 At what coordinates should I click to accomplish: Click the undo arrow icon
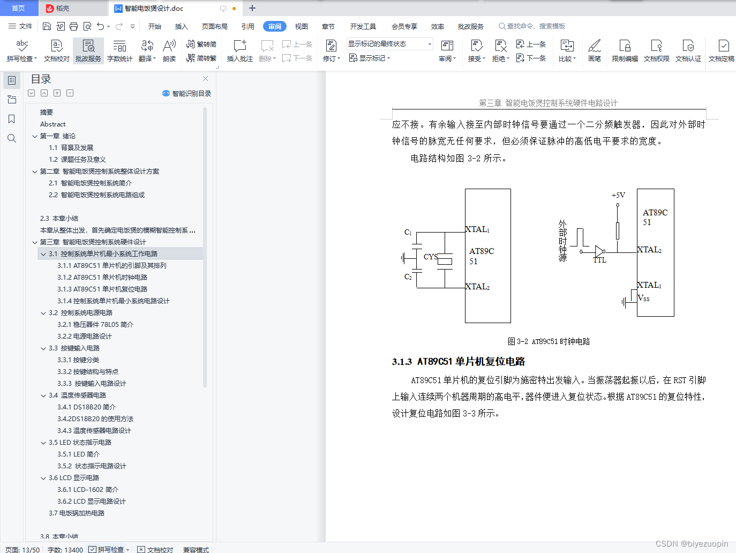click(x=100, y=26)
